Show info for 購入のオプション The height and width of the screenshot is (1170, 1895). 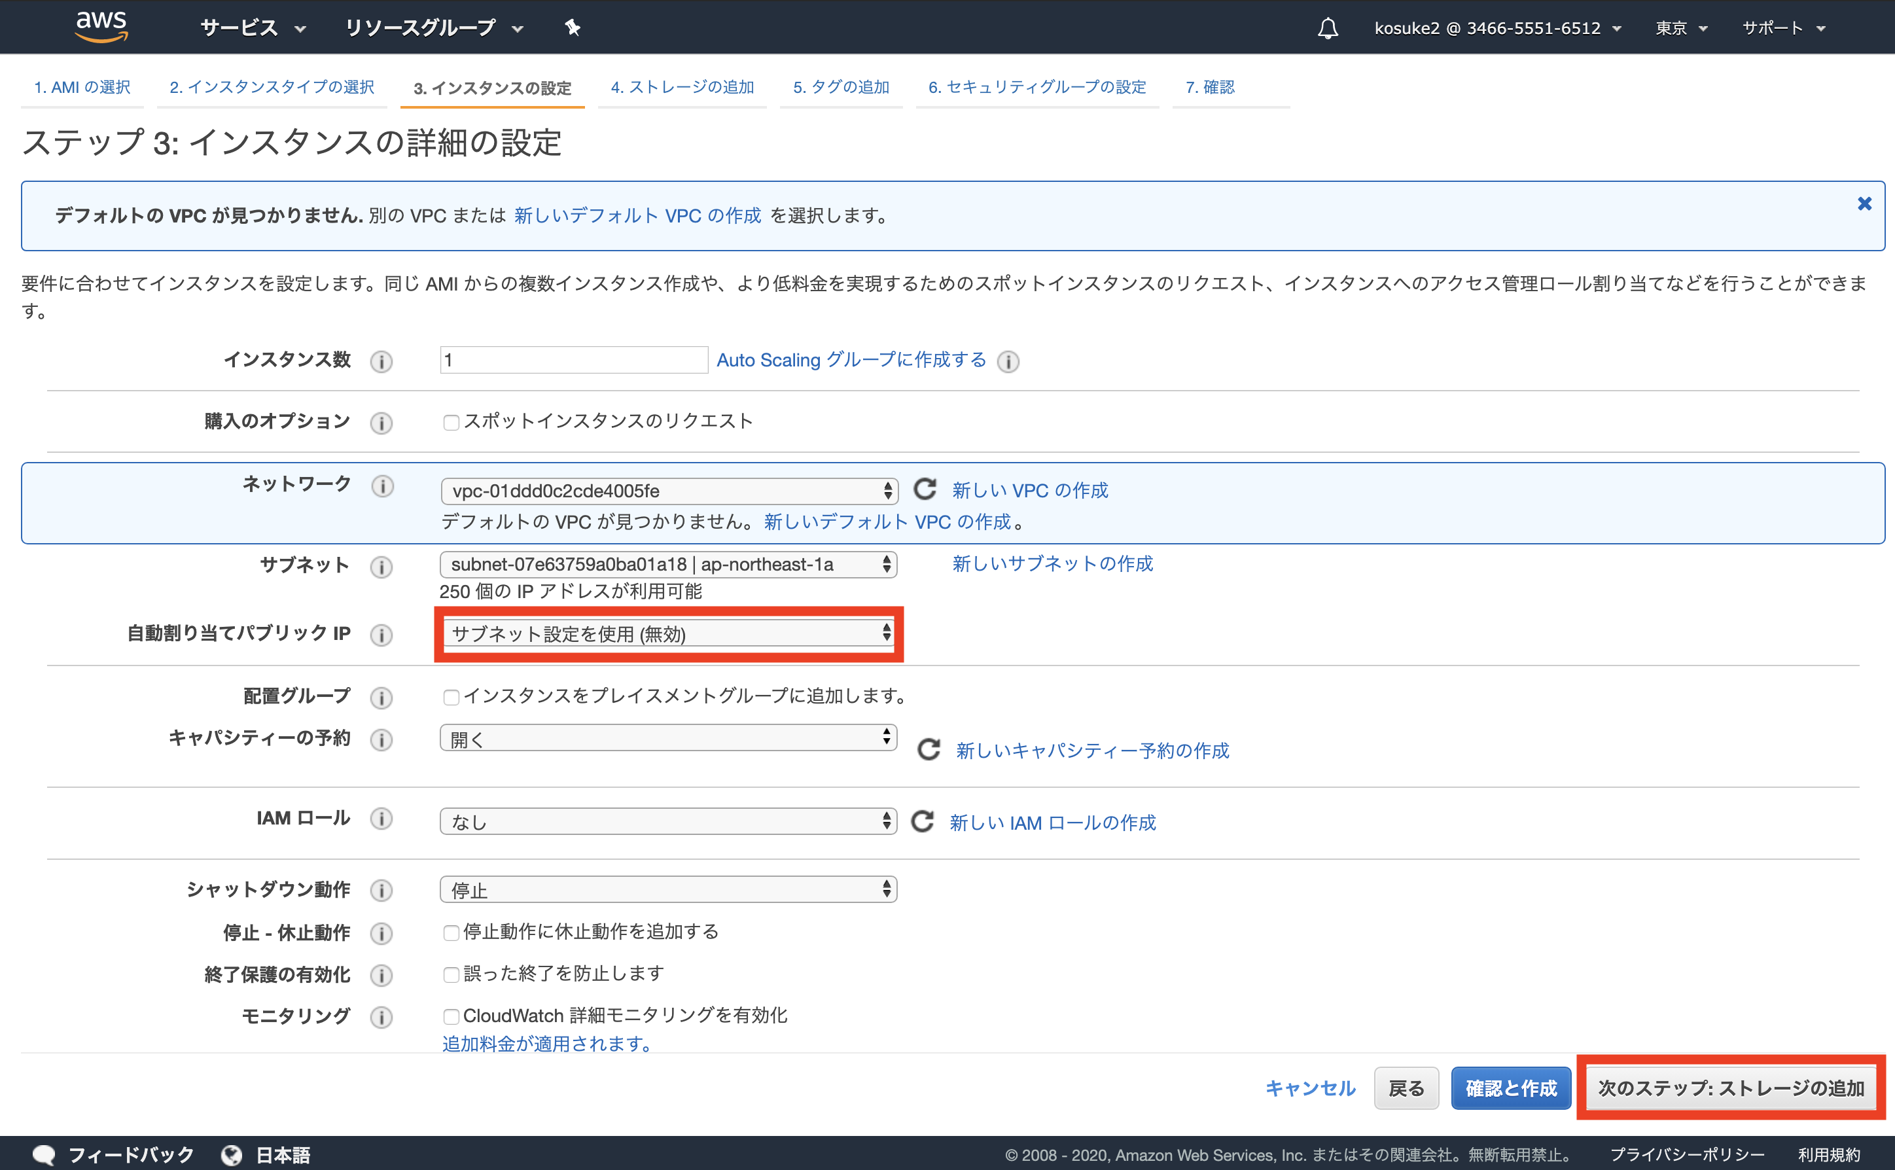click(381, 423)
